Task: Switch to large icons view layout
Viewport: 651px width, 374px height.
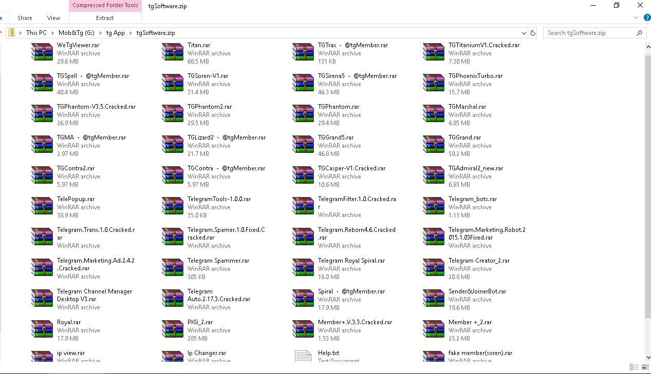Action: 644,367
